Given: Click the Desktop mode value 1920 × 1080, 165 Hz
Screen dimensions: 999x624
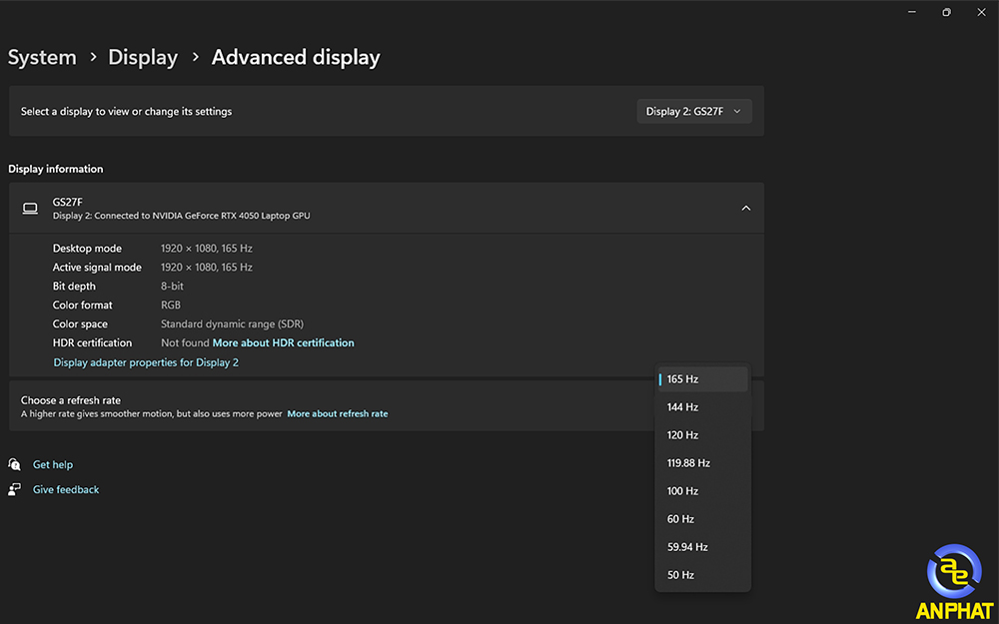Looking at the screenshot, I should pyautogui.click(x=207, y=249).
